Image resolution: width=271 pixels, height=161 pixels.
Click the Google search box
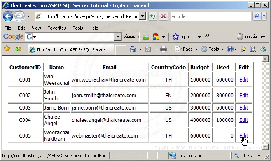tap(210, 16)
